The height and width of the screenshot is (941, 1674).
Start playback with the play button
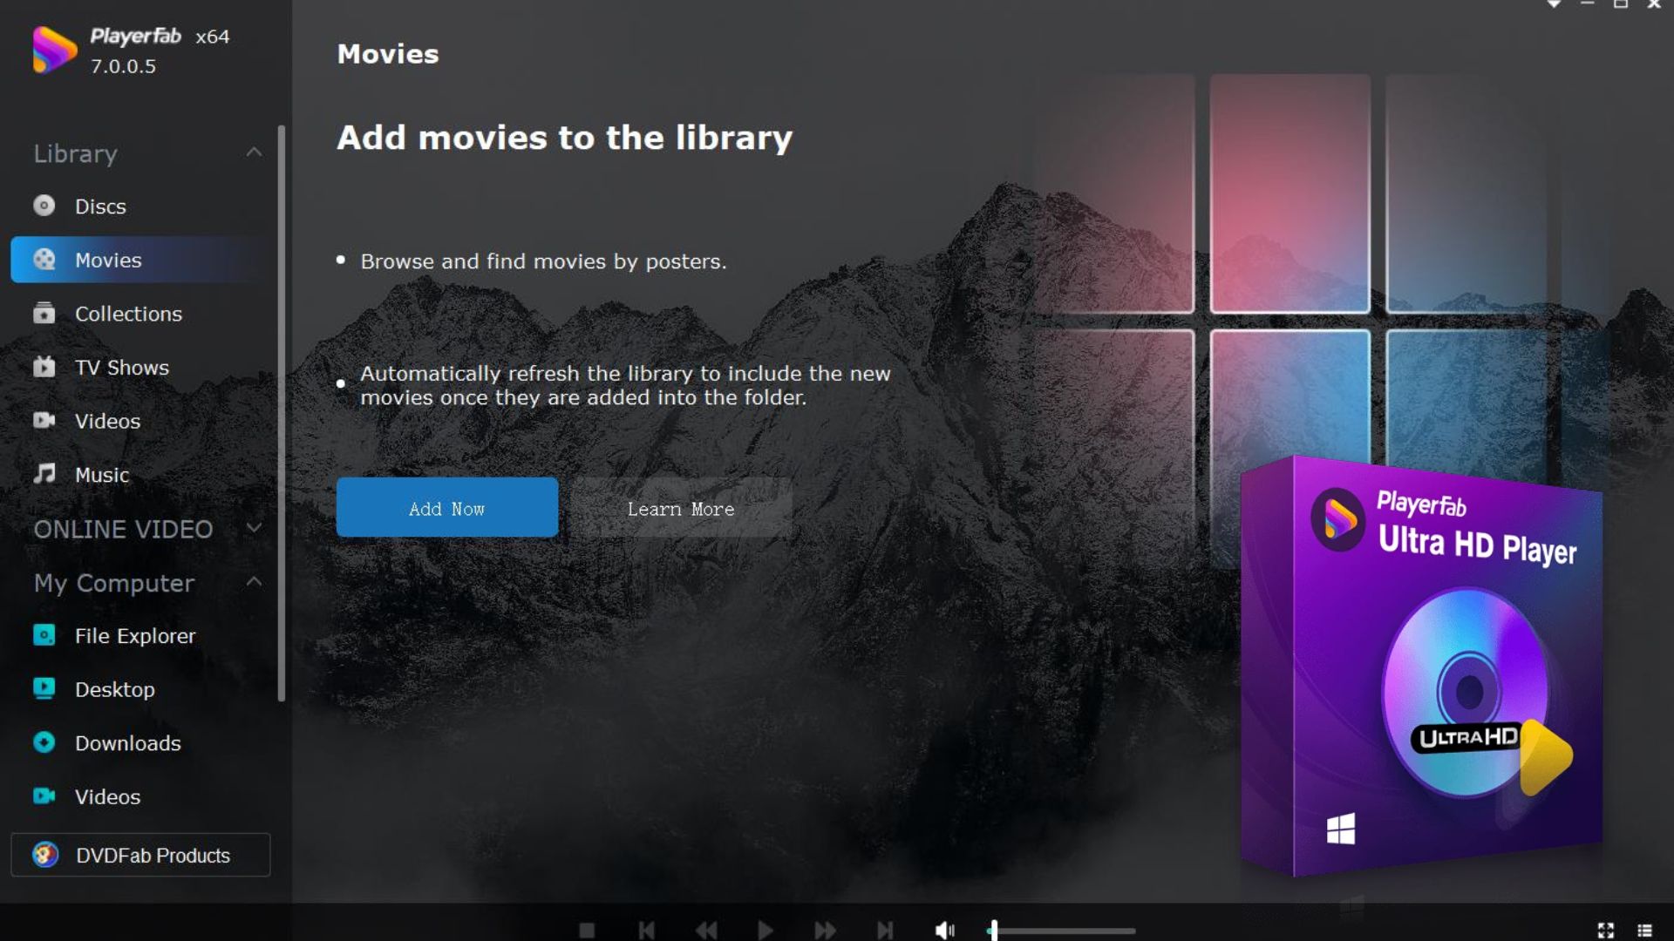click(765, 931)
